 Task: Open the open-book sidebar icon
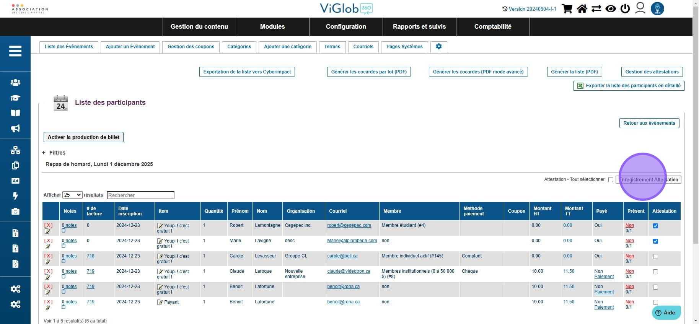(x=15, y=113)
